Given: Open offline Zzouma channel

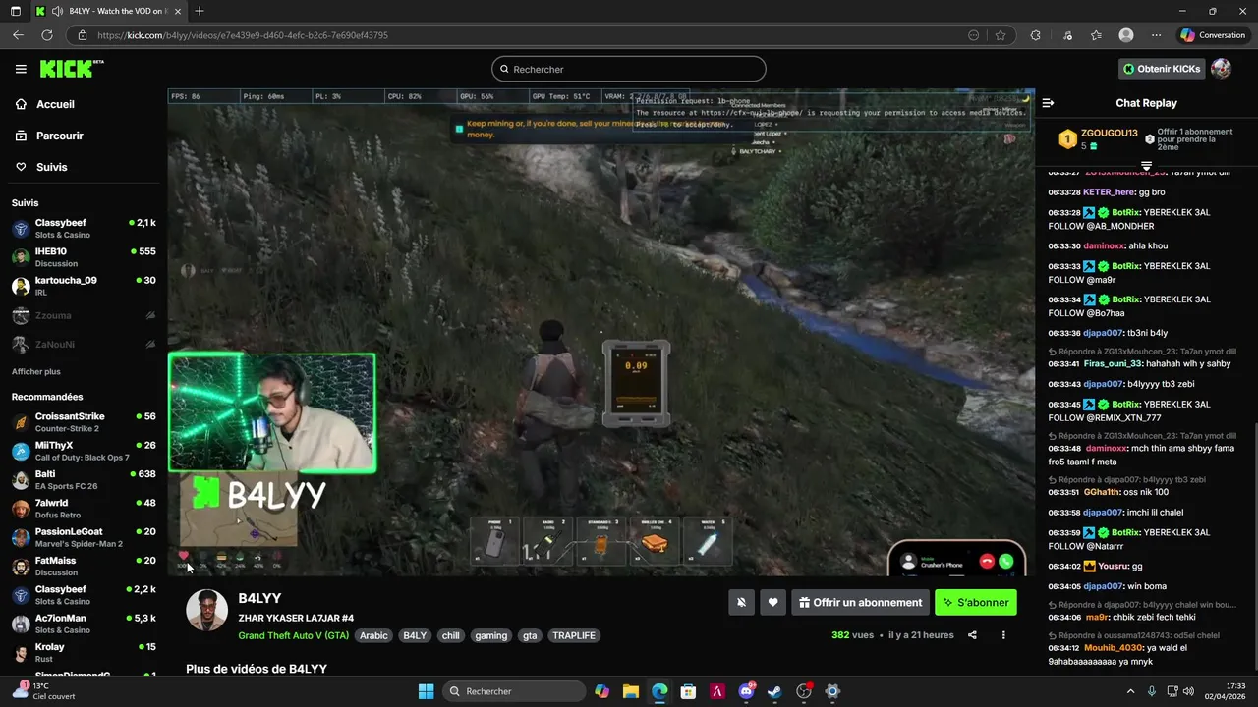Looking at the screenshot, I should pyautogui.click(x=84, y=315).
